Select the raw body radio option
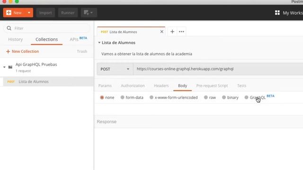303x170 pixels. coord(206,97)
